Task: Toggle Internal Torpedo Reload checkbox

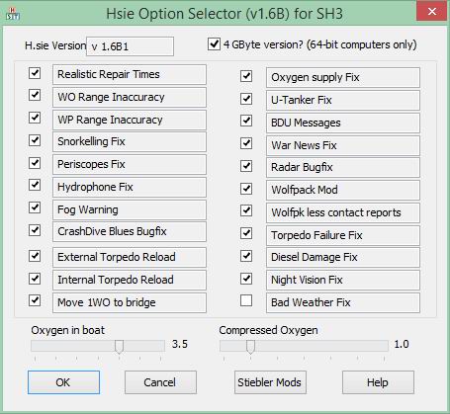Action: [x=35, y=279]
